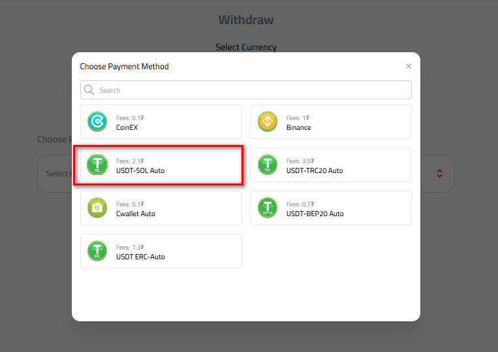Click the USDT-SOL Tether icon
This screenshot has height=352, width=498.
tap(97, 165)
